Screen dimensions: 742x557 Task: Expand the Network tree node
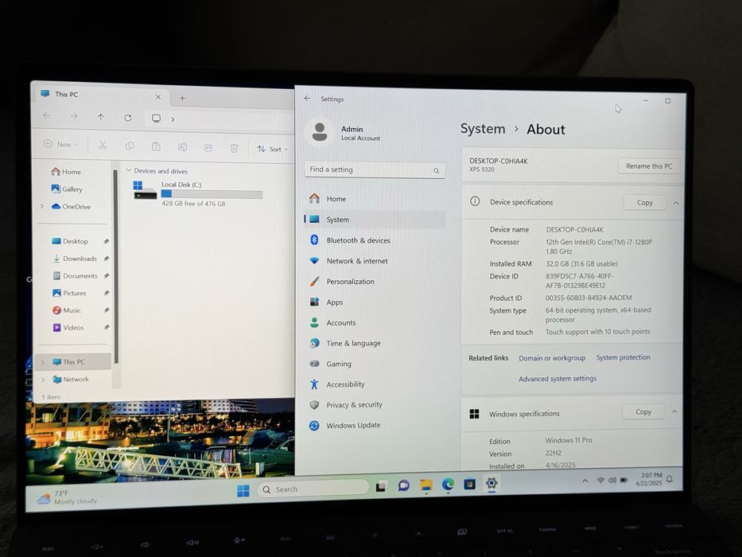click(x=43, y=380)
